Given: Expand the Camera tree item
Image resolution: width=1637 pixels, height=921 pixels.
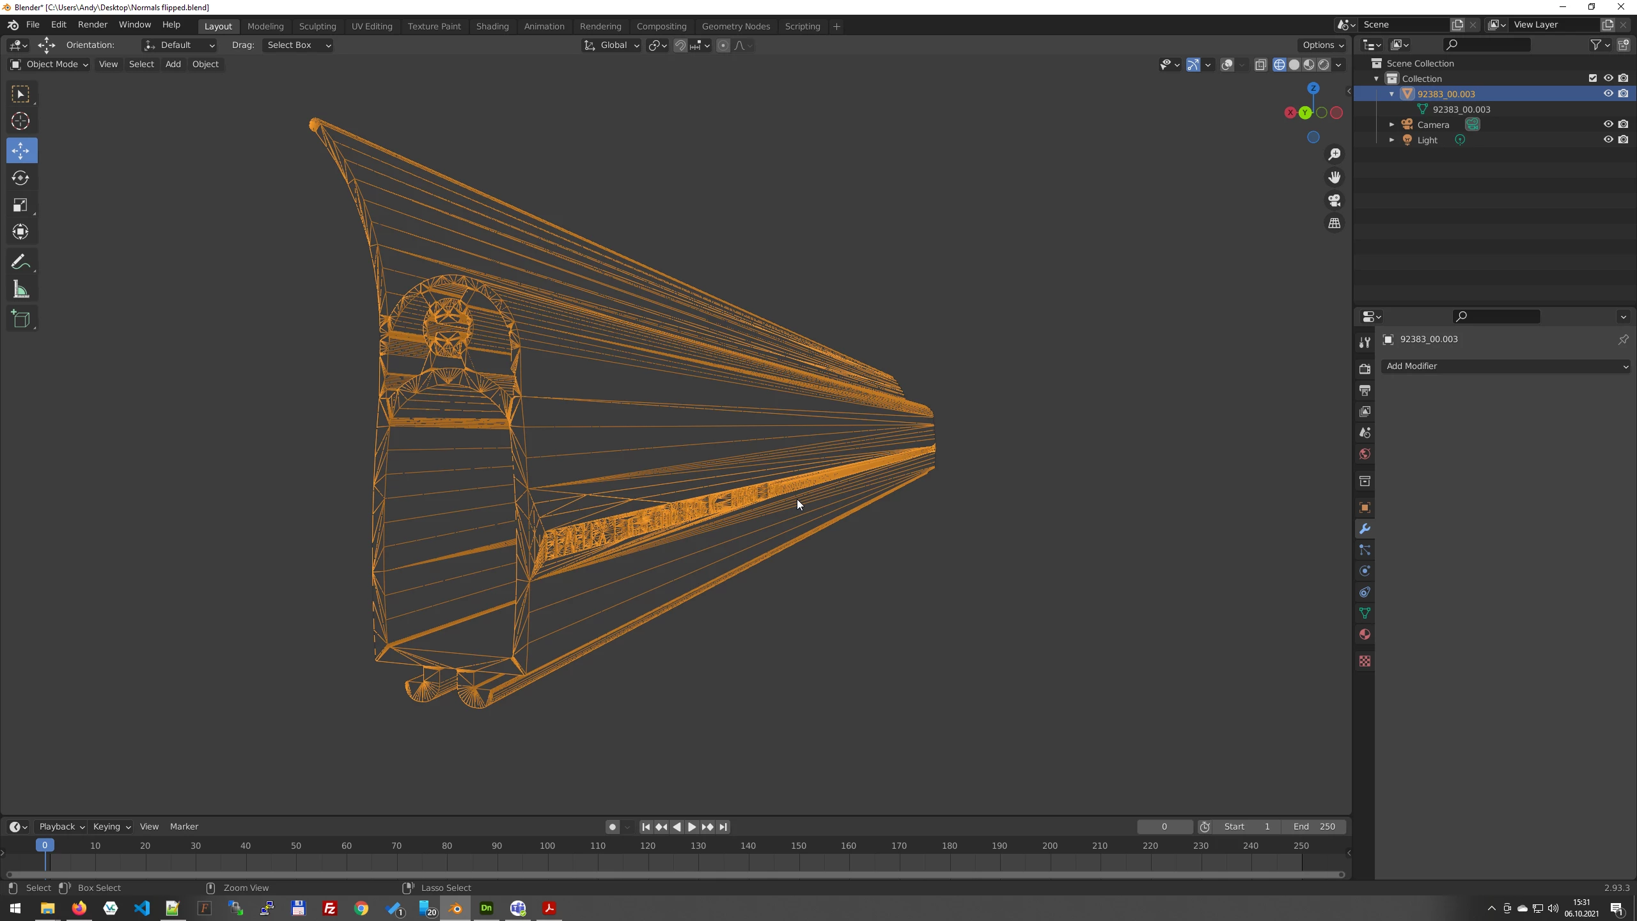Looking at the screenshot, I should click(x=1391, y=125).
